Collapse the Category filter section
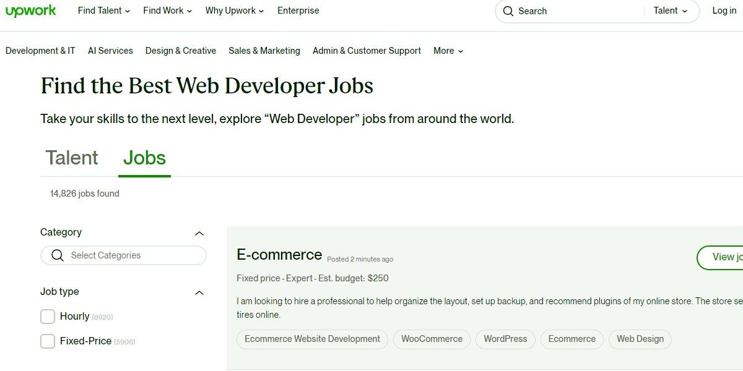 click(199, 233)
